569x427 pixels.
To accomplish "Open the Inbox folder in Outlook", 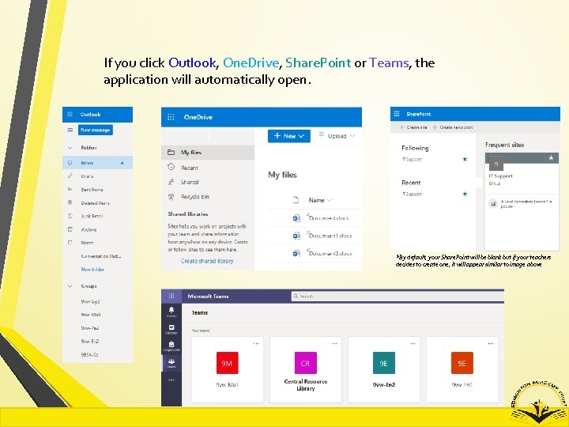I will point(97,163).
